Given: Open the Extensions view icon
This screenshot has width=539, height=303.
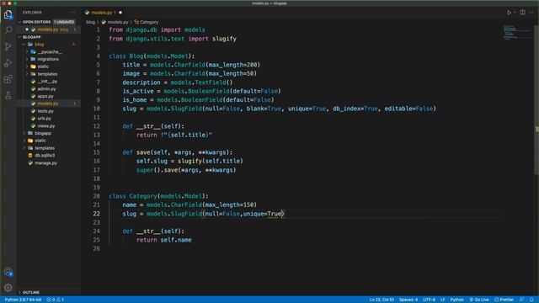Looking at the screenshot, I should 8,79.
